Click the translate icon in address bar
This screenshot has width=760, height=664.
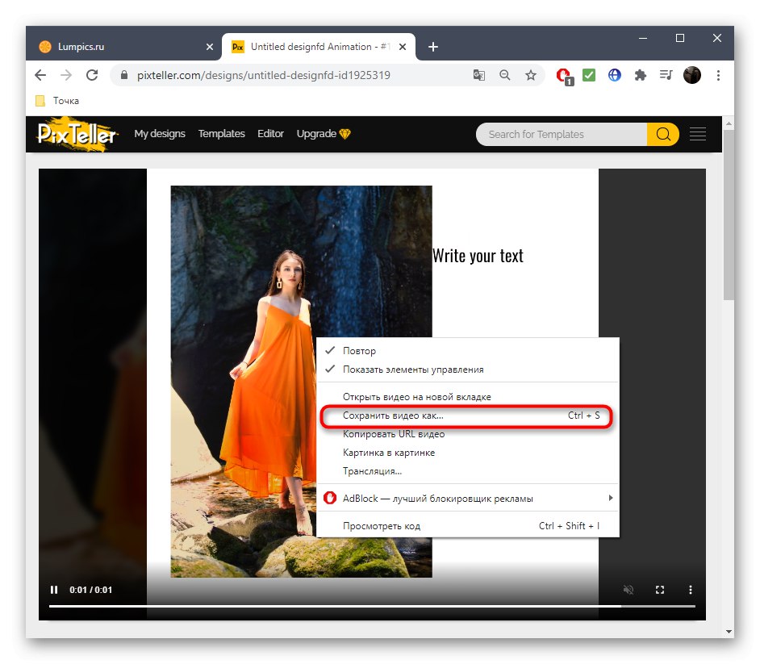[479, 74]
